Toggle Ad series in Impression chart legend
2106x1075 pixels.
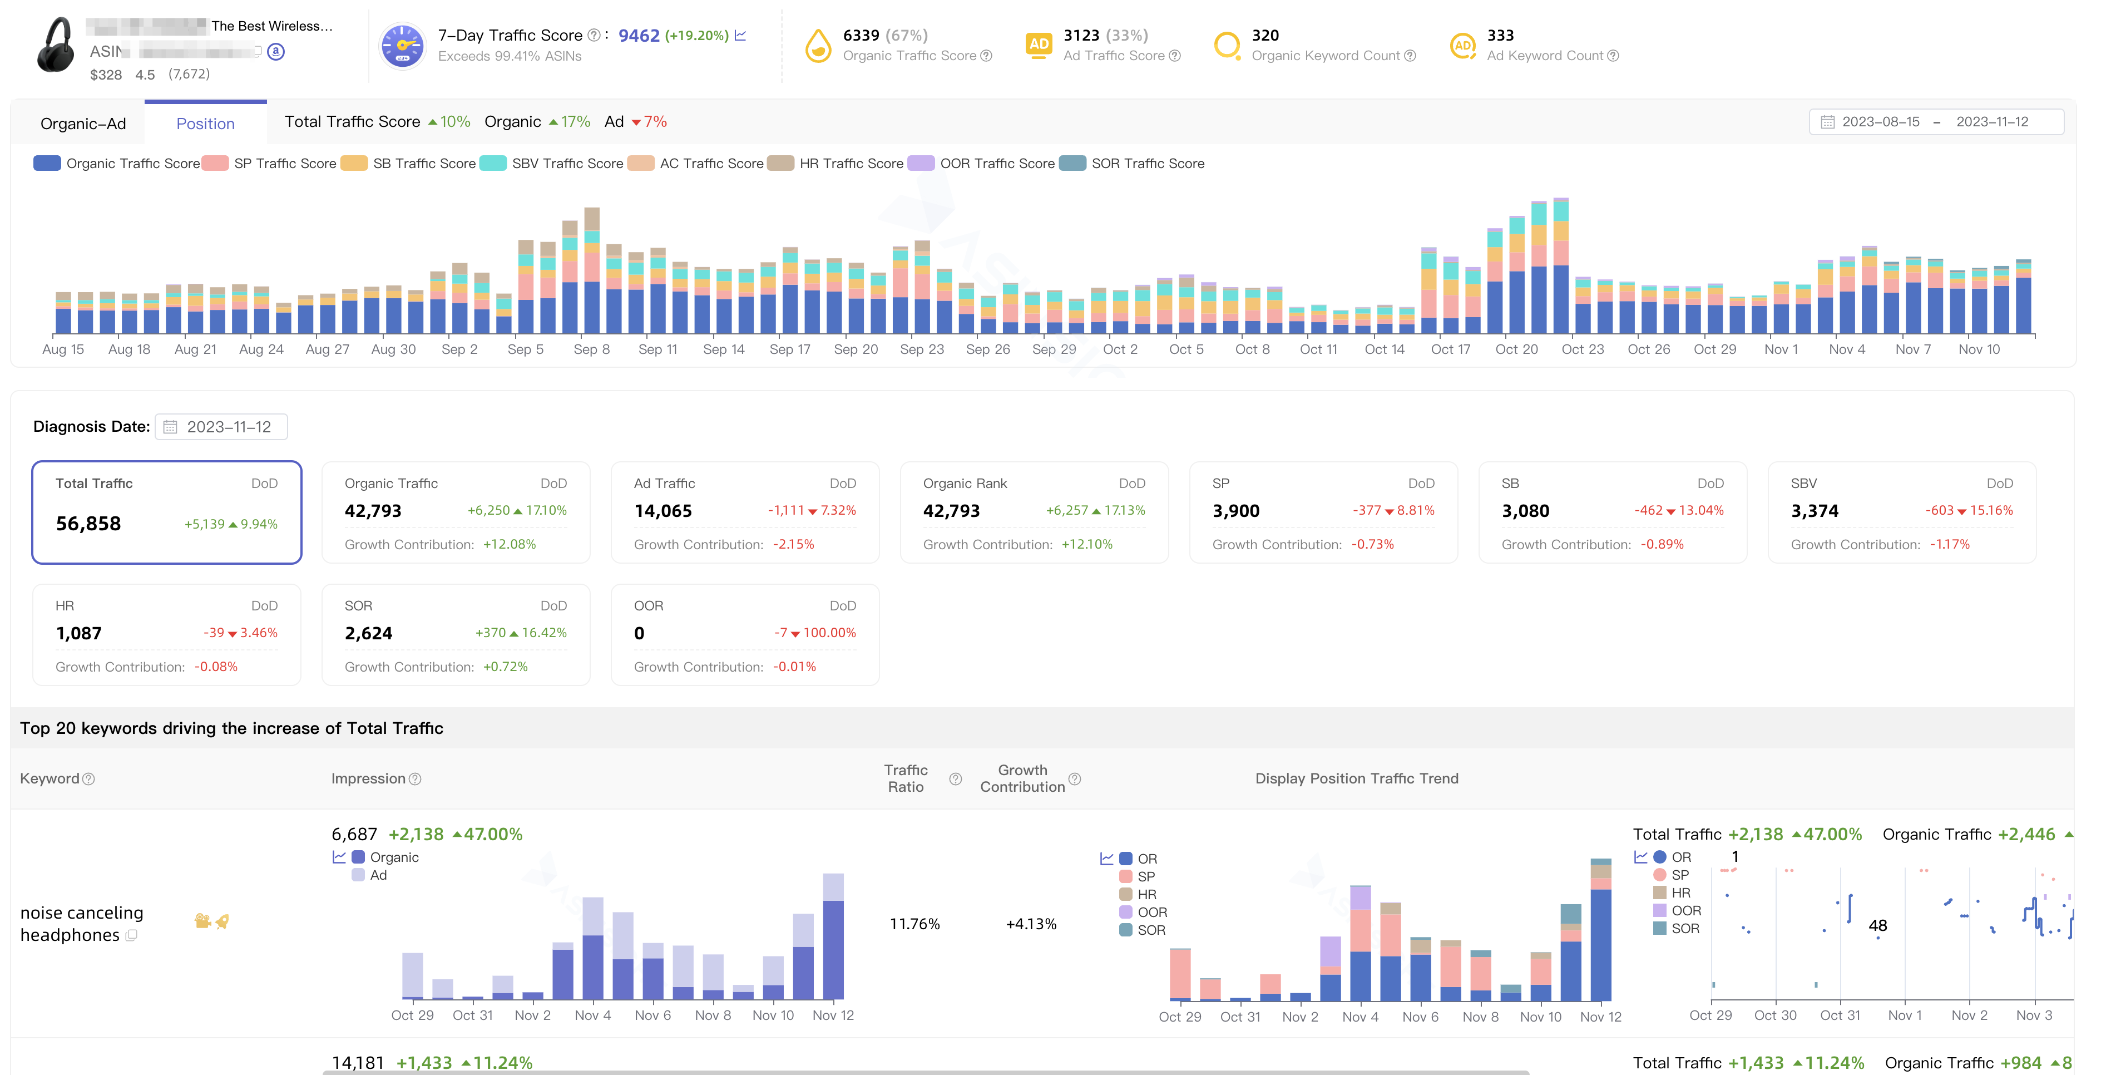click(369, 875)
